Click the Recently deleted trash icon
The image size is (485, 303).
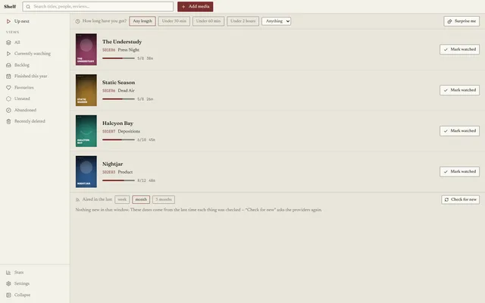(8, 121)
